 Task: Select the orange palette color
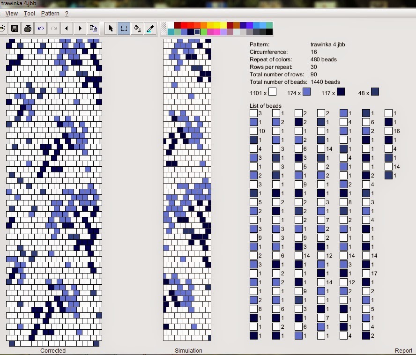204,25
